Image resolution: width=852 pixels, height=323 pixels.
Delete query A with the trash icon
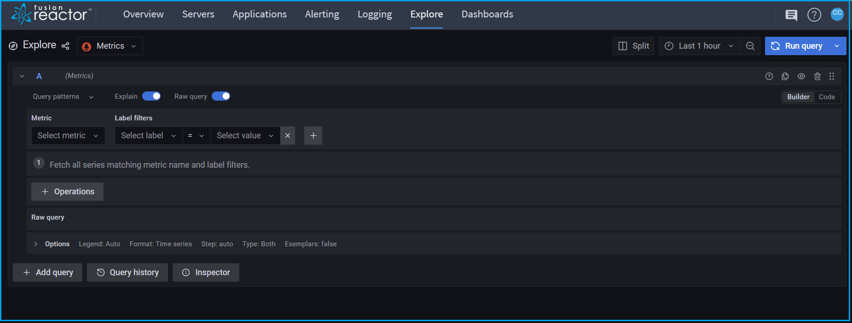(817, 76)
